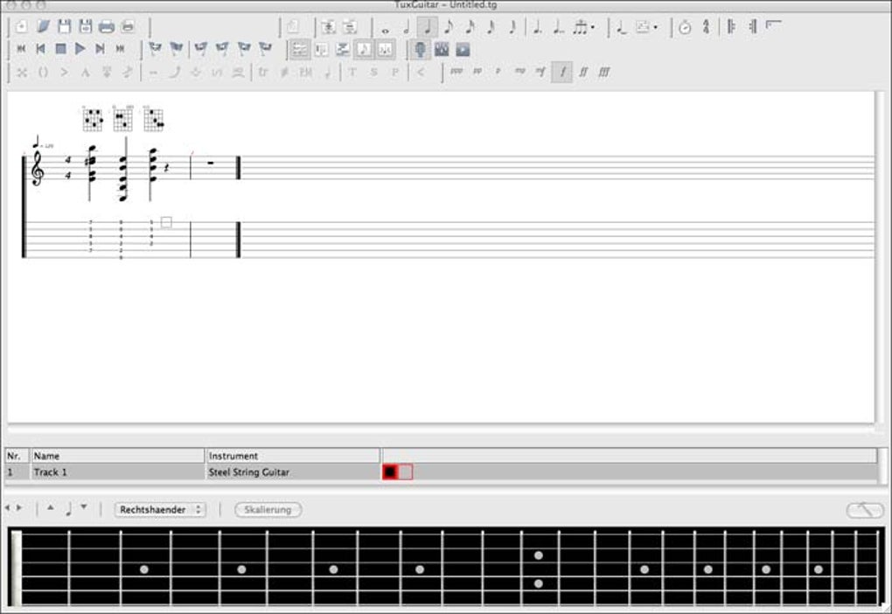Viewport: 892px width, 614px height.
Task: Open the time signature icon
Action: click(x=706, y=27)
